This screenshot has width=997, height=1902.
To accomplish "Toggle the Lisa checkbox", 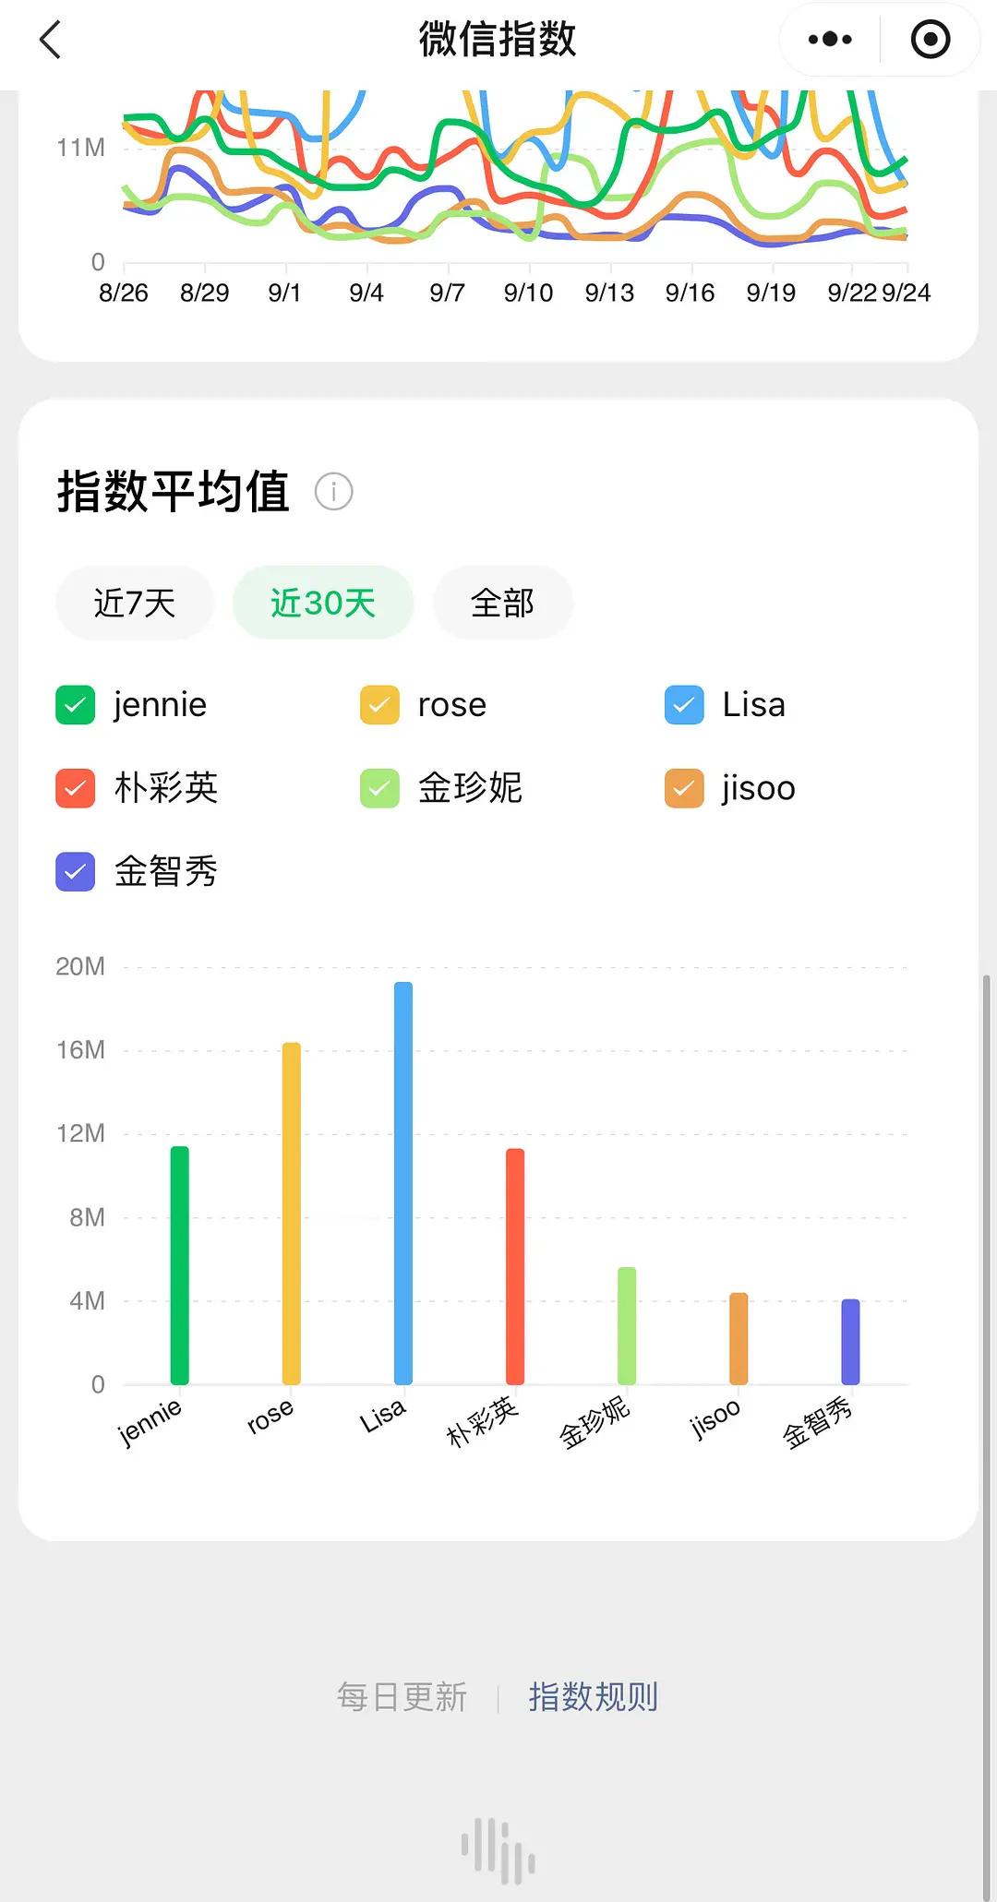I will point(684,705).
